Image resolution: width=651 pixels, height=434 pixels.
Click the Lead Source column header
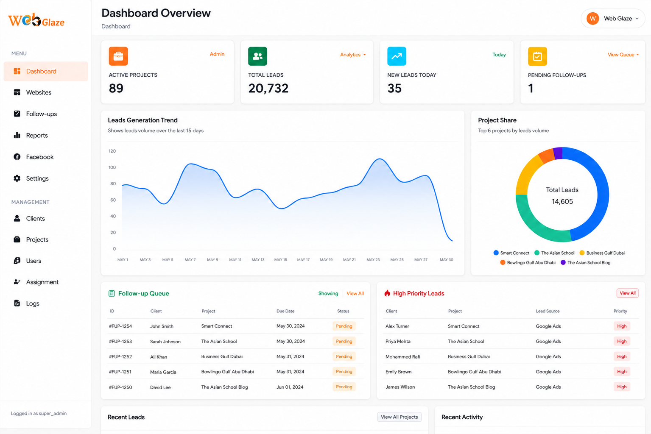(548, 311)
